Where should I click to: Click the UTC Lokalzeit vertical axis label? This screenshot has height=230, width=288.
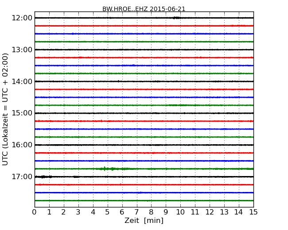point(5,109)
